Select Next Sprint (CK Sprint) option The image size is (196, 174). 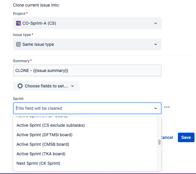(38, 163)
